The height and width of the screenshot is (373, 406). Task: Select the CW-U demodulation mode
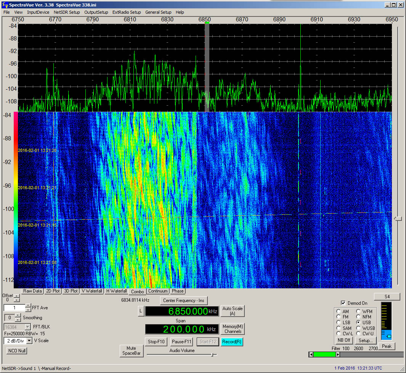click(x=358, y=333)
